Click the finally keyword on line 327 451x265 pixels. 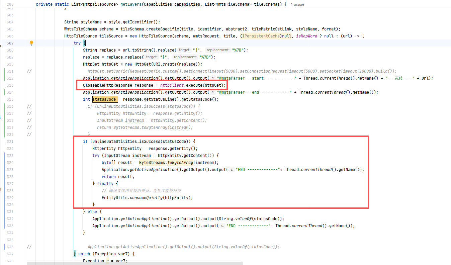click(x=105, y=184)
